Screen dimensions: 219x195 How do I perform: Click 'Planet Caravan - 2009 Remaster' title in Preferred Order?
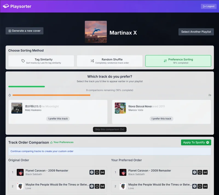pos(149,171)
